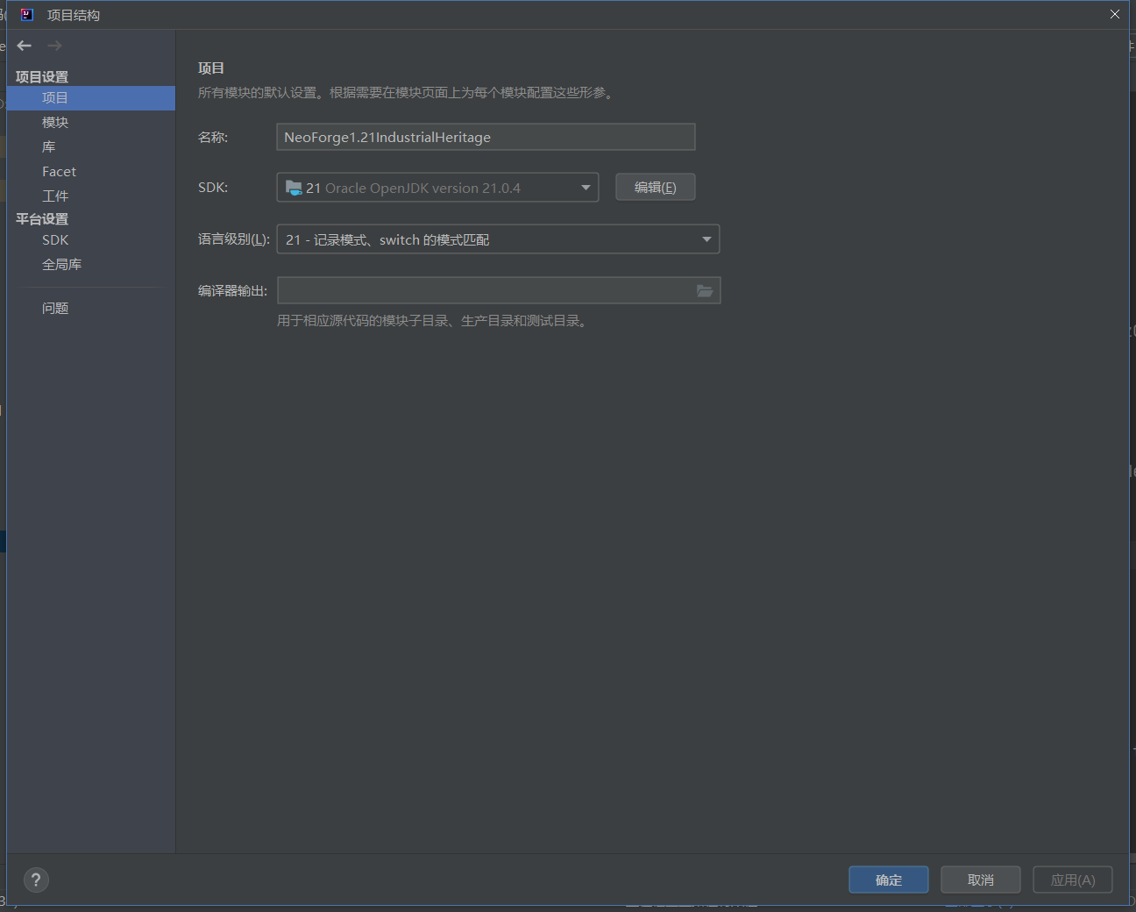This screenshot has height=912, width=1136.
Task: Go to the 库 section
Action: pyautogui.click(x=49, y=147)
